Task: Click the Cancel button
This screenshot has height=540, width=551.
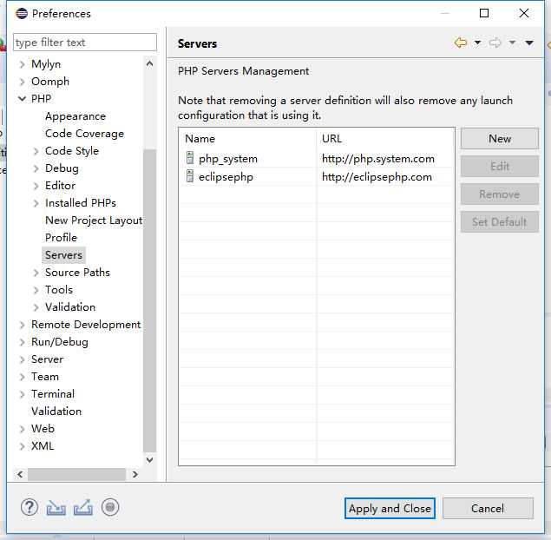Action: tap(488, 509)
